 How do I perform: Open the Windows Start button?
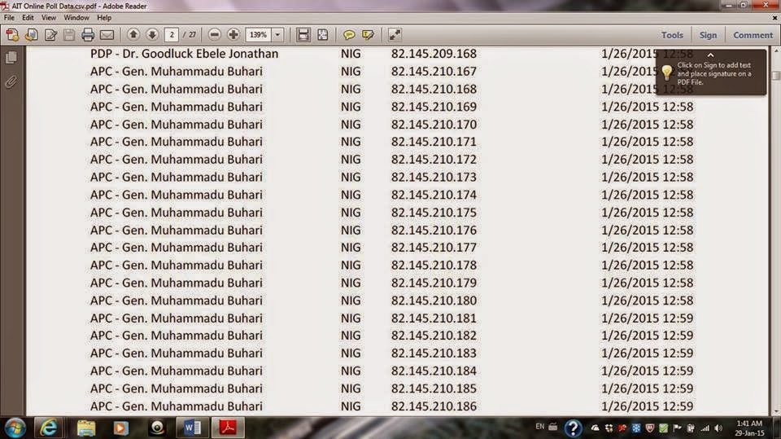[x=15, y=428]
